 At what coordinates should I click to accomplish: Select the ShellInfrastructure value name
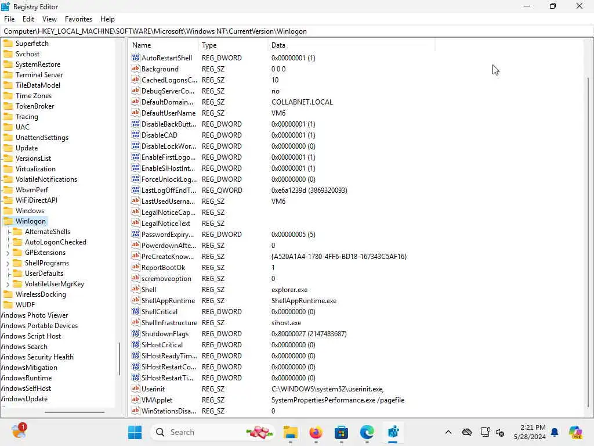169,323
